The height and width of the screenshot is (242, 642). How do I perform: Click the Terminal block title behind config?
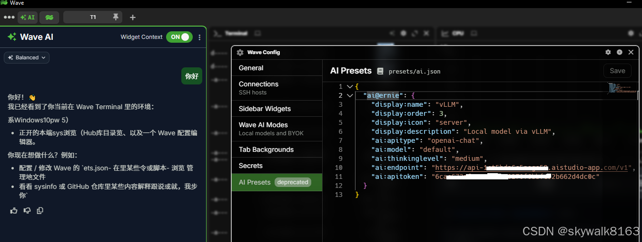(236, 33)
